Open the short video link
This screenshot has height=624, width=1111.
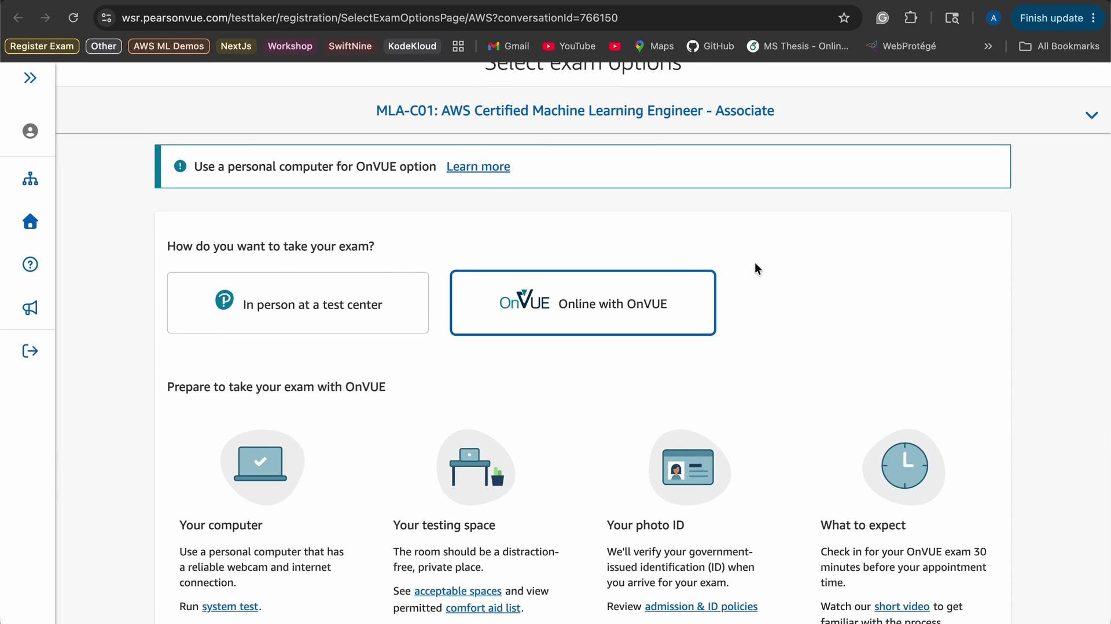[x=902, y=607]
